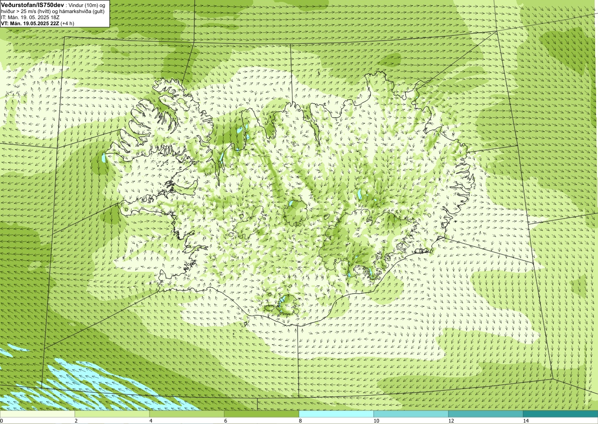
Task: Click the '2' label on the color scale
Action: 76,421
